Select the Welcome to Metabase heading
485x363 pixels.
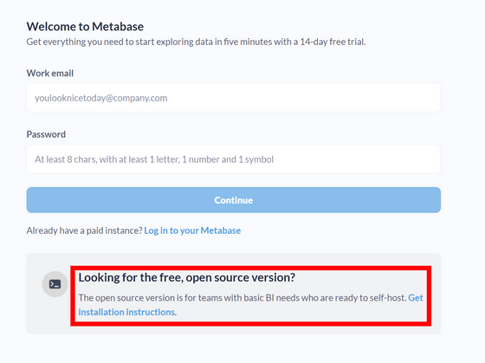[x=85, y=27]
